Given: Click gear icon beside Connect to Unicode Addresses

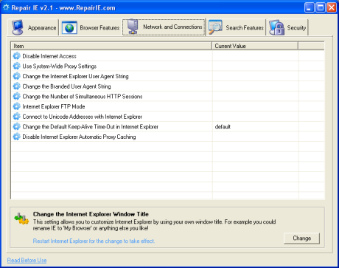Looking at the screenshot, I should click(16, 117).
